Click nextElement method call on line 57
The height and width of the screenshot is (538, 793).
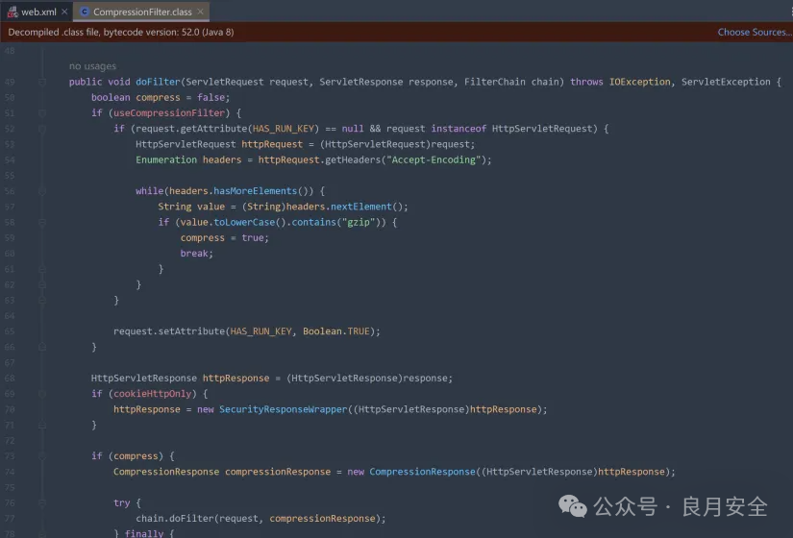361,207
